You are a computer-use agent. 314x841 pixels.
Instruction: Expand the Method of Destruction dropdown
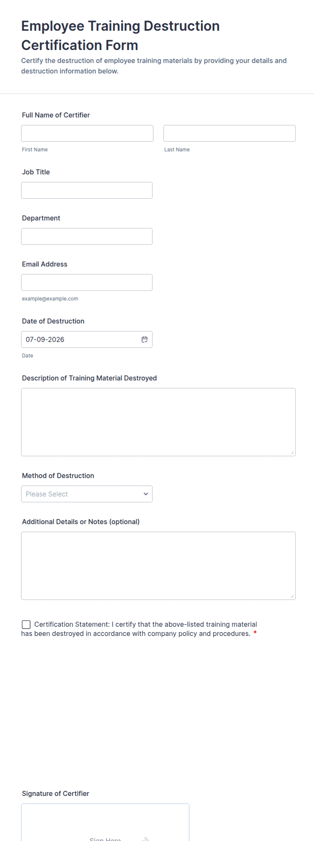click(x=87, y=494)
